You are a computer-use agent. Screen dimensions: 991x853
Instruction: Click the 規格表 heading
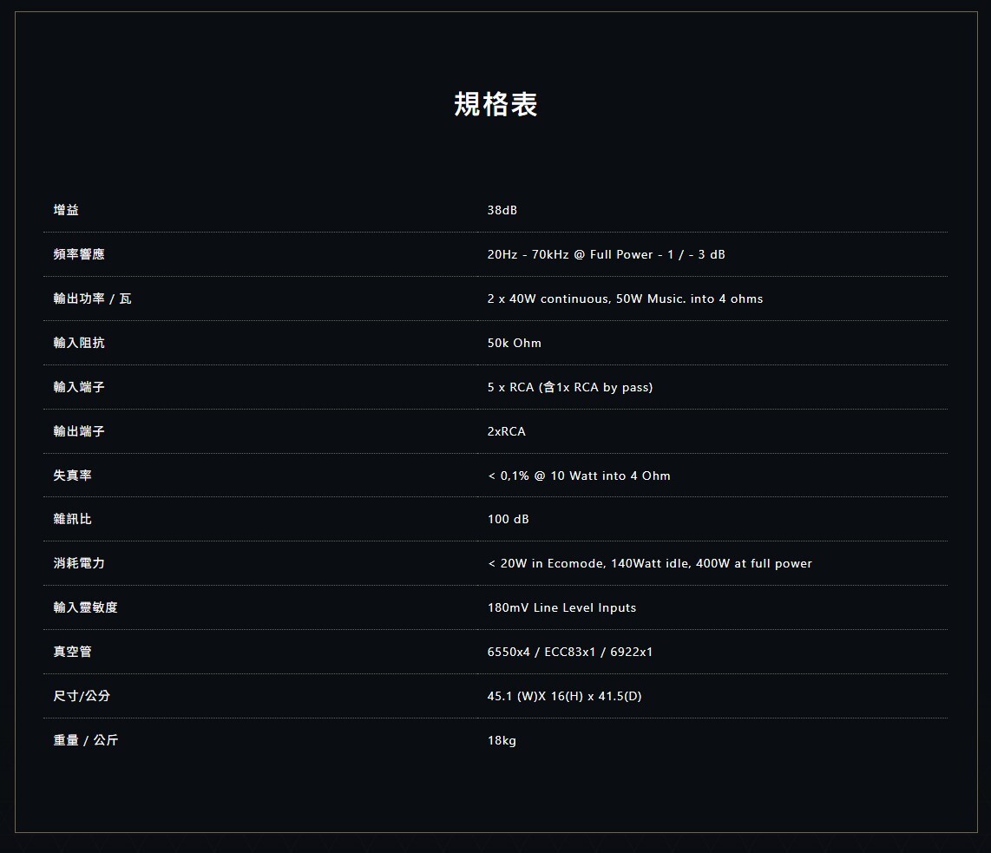[x=495, y=104]
